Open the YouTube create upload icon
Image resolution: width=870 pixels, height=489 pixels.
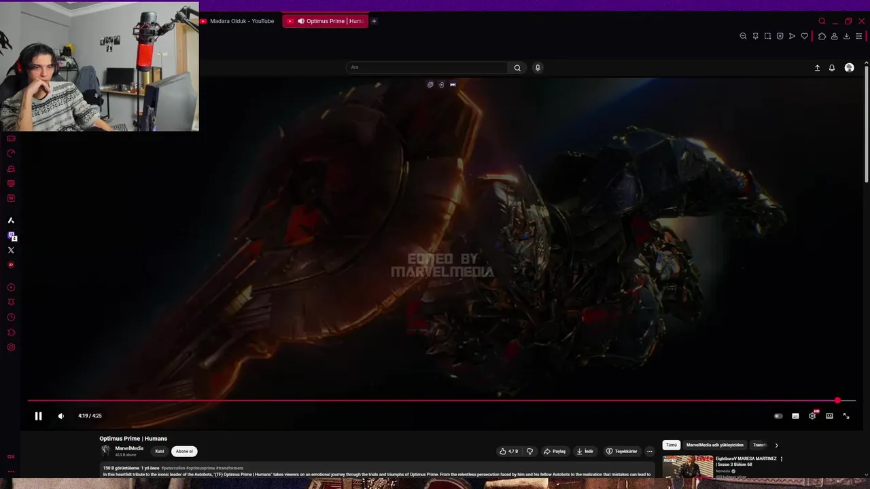(817, 68)
